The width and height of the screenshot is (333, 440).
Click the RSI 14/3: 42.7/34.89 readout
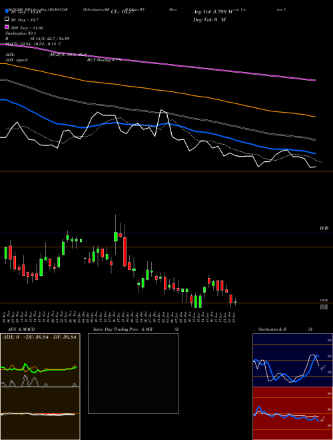coord(37,39)
